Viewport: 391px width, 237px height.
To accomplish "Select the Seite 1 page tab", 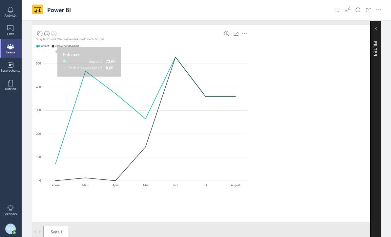I will pyautogui.click(x=56, y=232).
